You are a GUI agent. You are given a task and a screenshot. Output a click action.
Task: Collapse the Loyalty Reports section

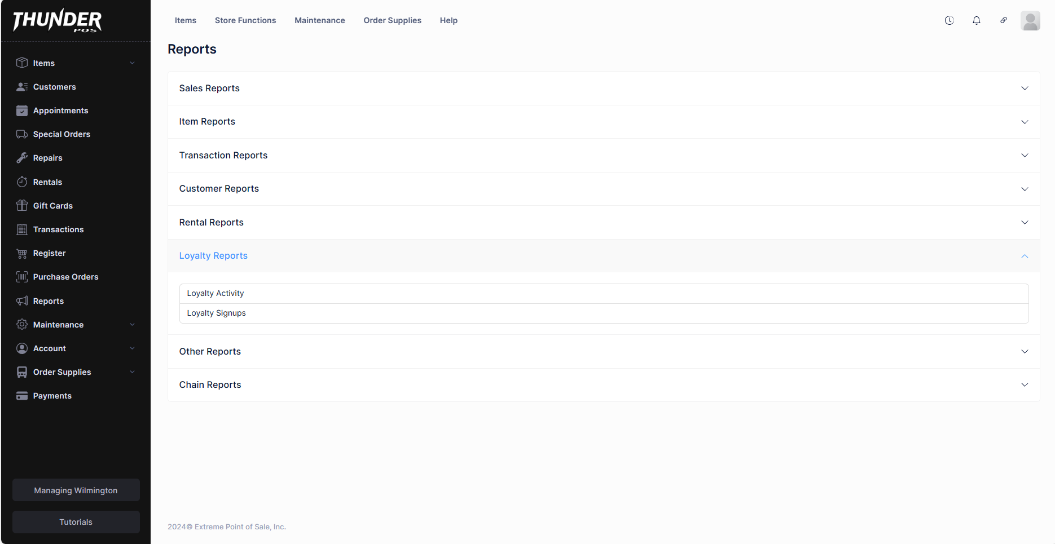coord(603,256)
